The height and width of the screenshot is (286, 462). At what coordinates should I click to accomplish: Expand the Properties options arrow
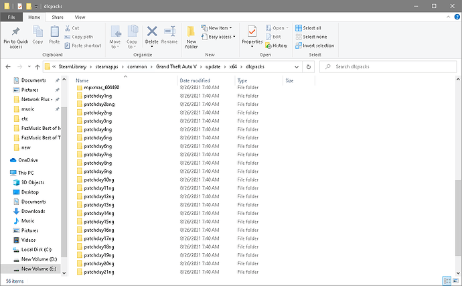(252, 47)
